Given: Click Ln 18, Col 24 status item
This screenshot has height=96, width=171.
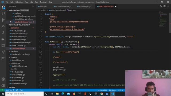Looking at the screenshot, I should pyautogui.click(x=102, y=90).
